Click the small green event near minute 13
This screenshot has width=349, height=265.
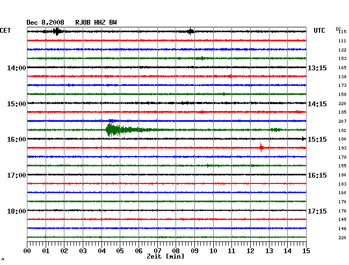(x=275, y=130)
